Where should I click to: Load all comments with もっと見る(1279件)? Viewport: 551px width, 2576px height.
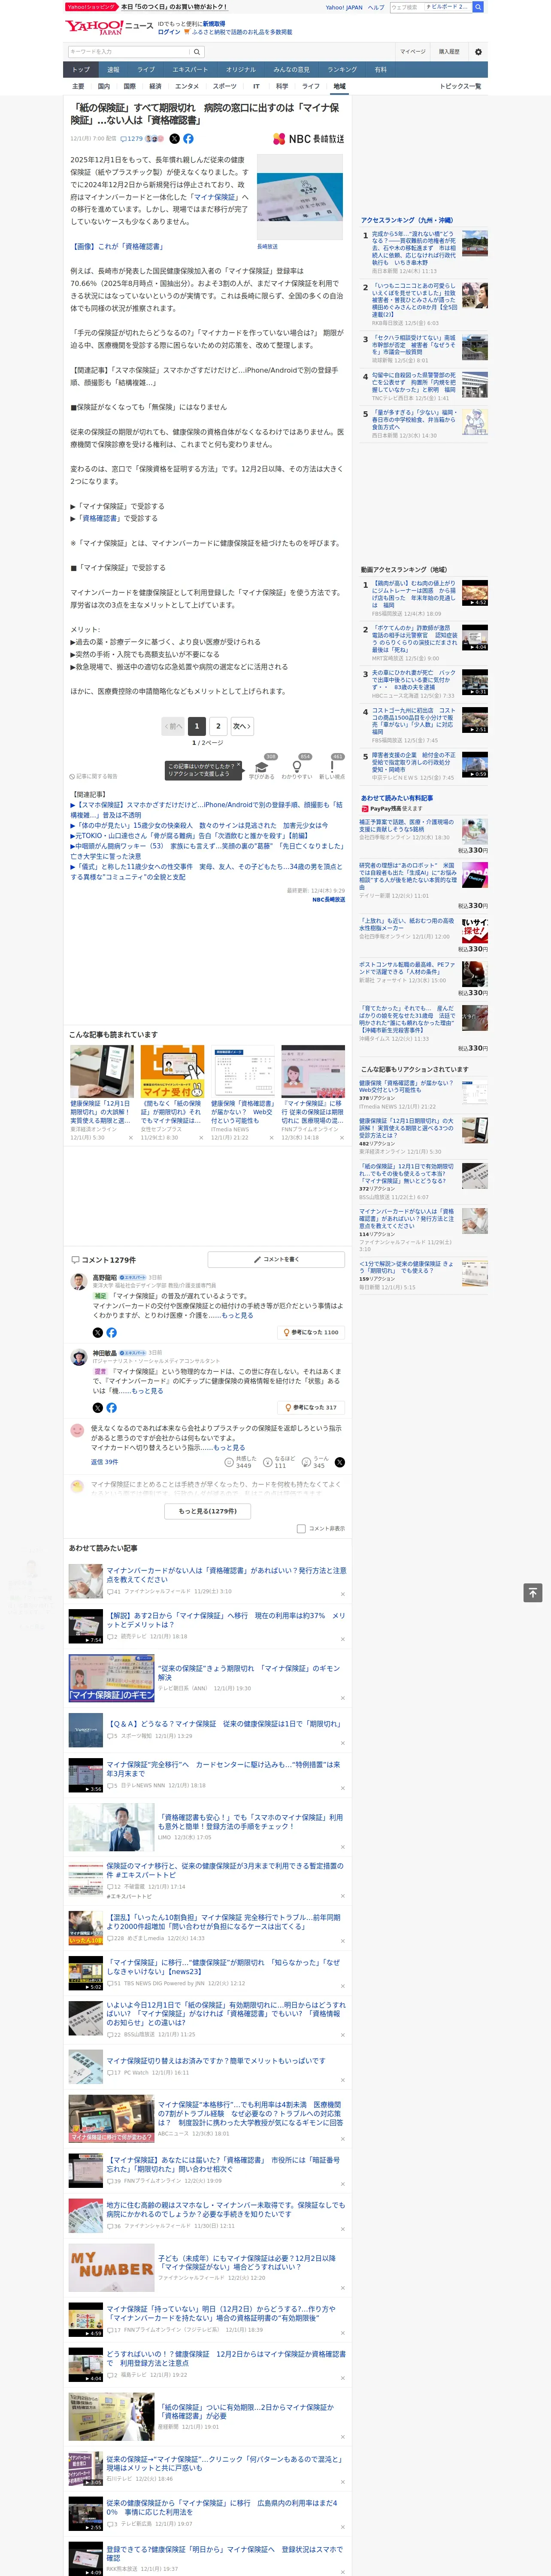(x=208, y=1511)
